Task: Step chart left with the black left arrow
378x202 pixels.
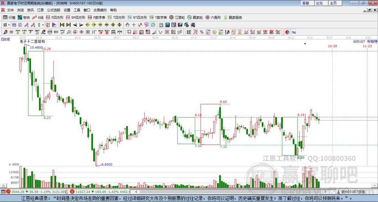Action: (x=75, y=25)
